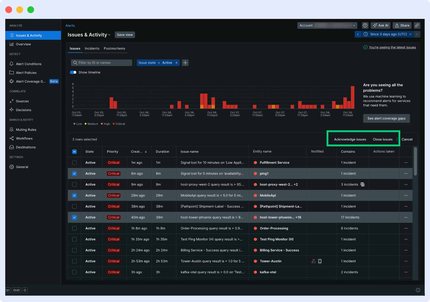Viewport: 430px width, 302px height.
Task: Open the actions ellipsis menu on ping1 row
Action: [406, 173]
